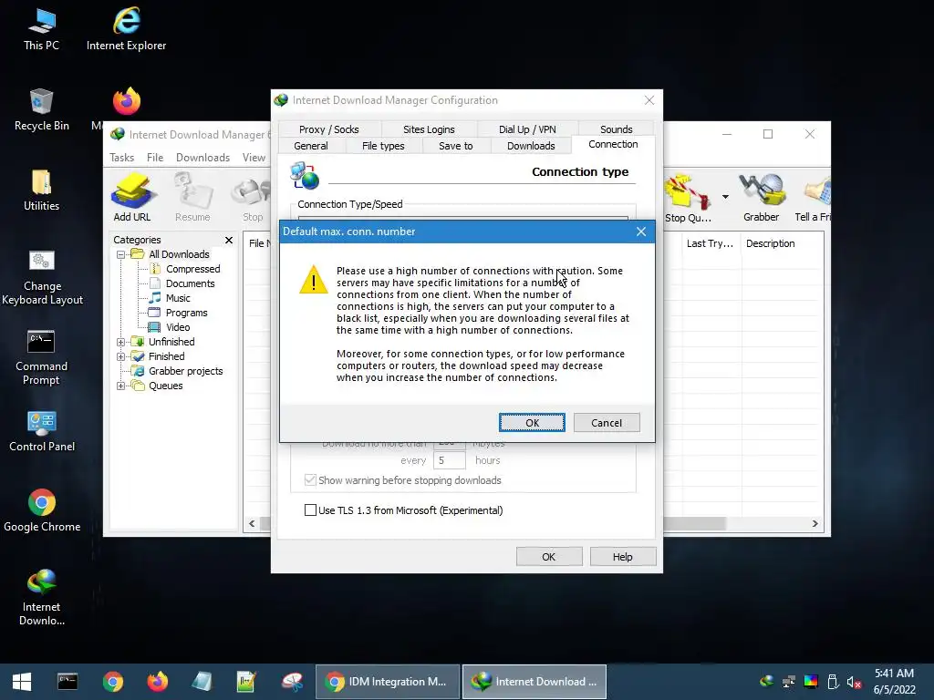The width and height of the screenshot is (934, 700).
Task: Click Help in IDM Configuration window
Action: coord(622,557)
